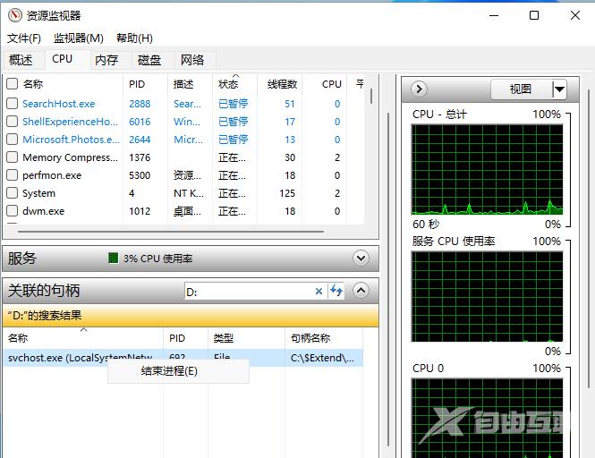Select svchost.exe (LocalSystemNetw... handle row
This screenshot has height=458, width=595.
(183, 358)
